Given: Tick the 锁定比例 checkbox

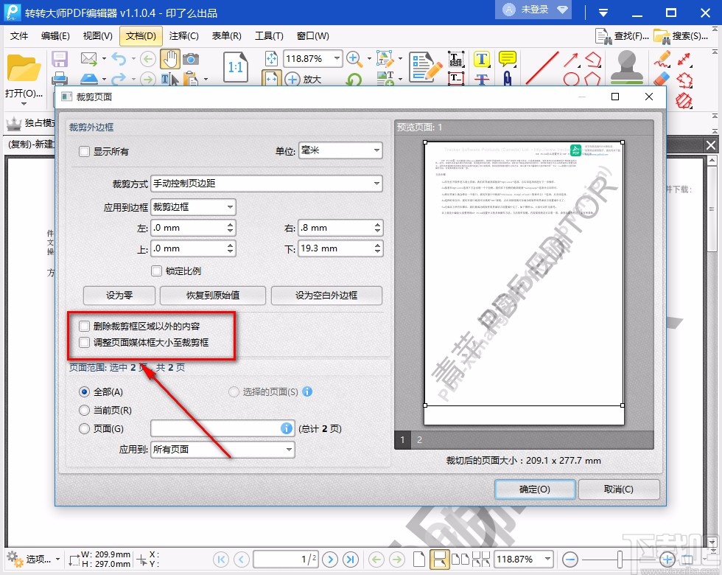Looking at the screenshot, I should [x=156, y=271].
